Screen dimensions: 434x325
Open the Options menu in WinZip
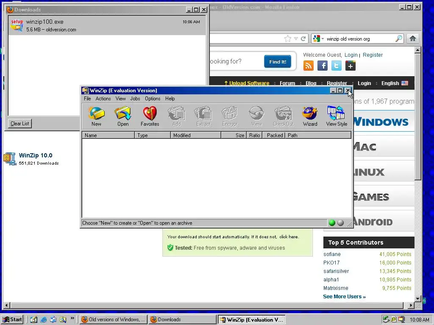tap(153, 99)
